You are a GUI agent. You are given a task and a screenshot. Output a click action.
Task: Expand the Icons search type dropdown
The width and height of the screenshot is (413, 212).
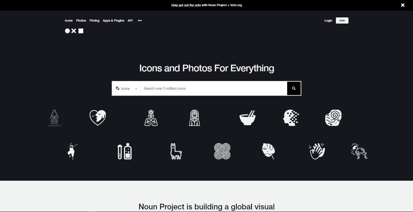[126, 88]
